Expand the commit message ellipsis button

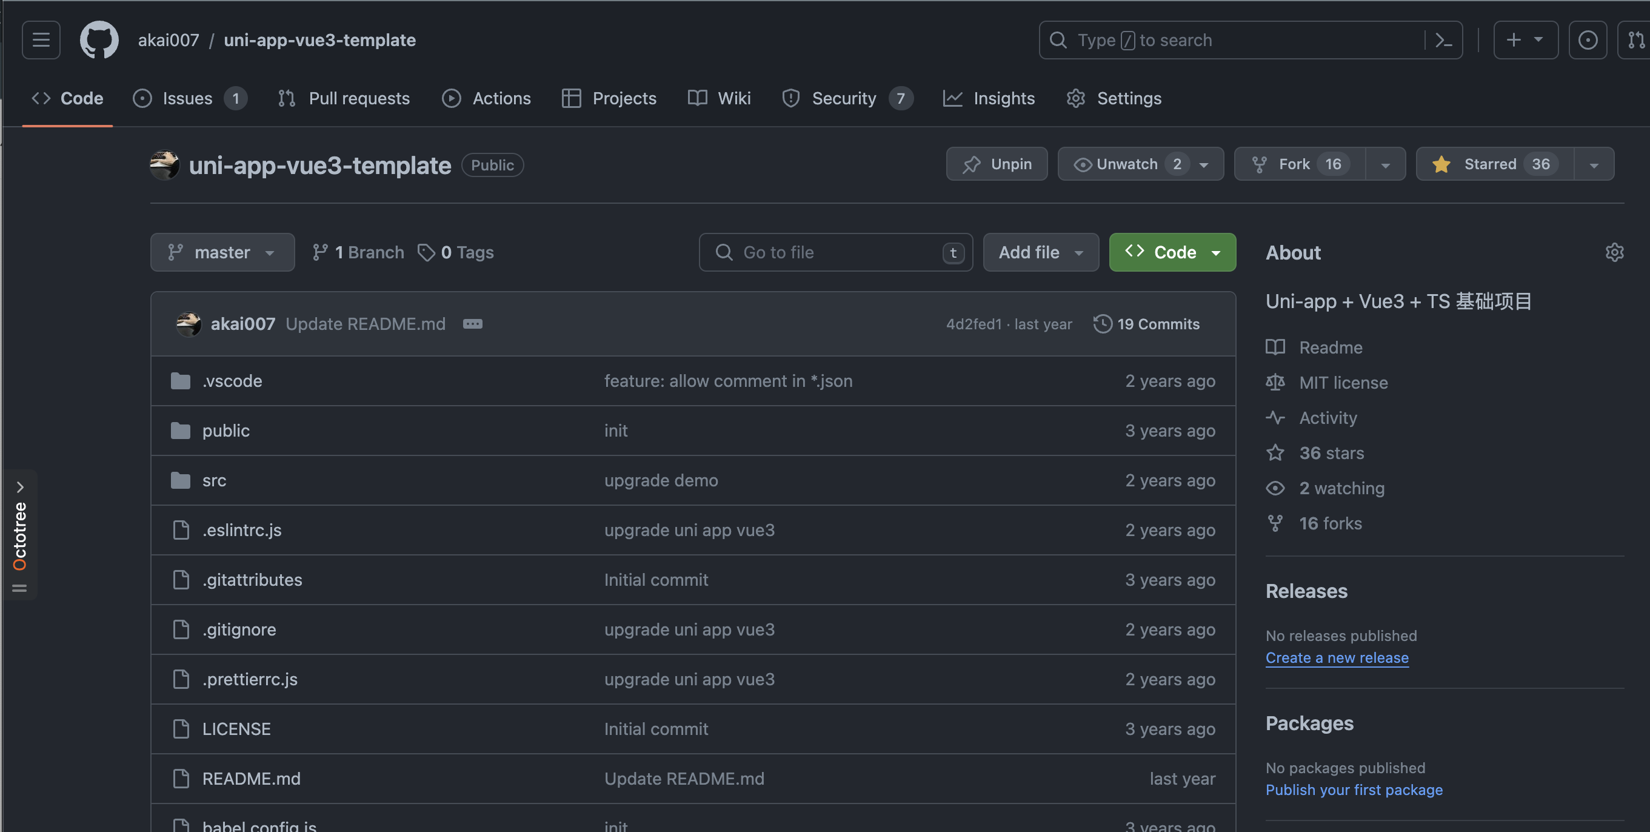point(473,324)
